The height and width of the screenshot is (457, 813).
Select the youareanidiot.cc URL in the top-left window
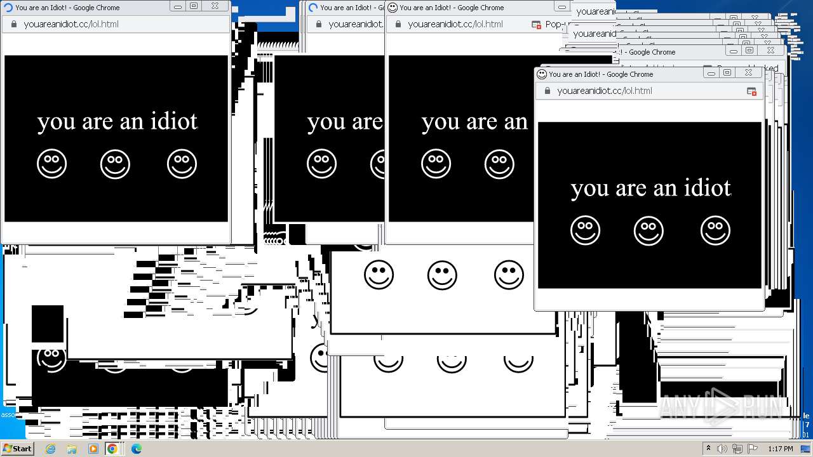[x=71, y=24]
